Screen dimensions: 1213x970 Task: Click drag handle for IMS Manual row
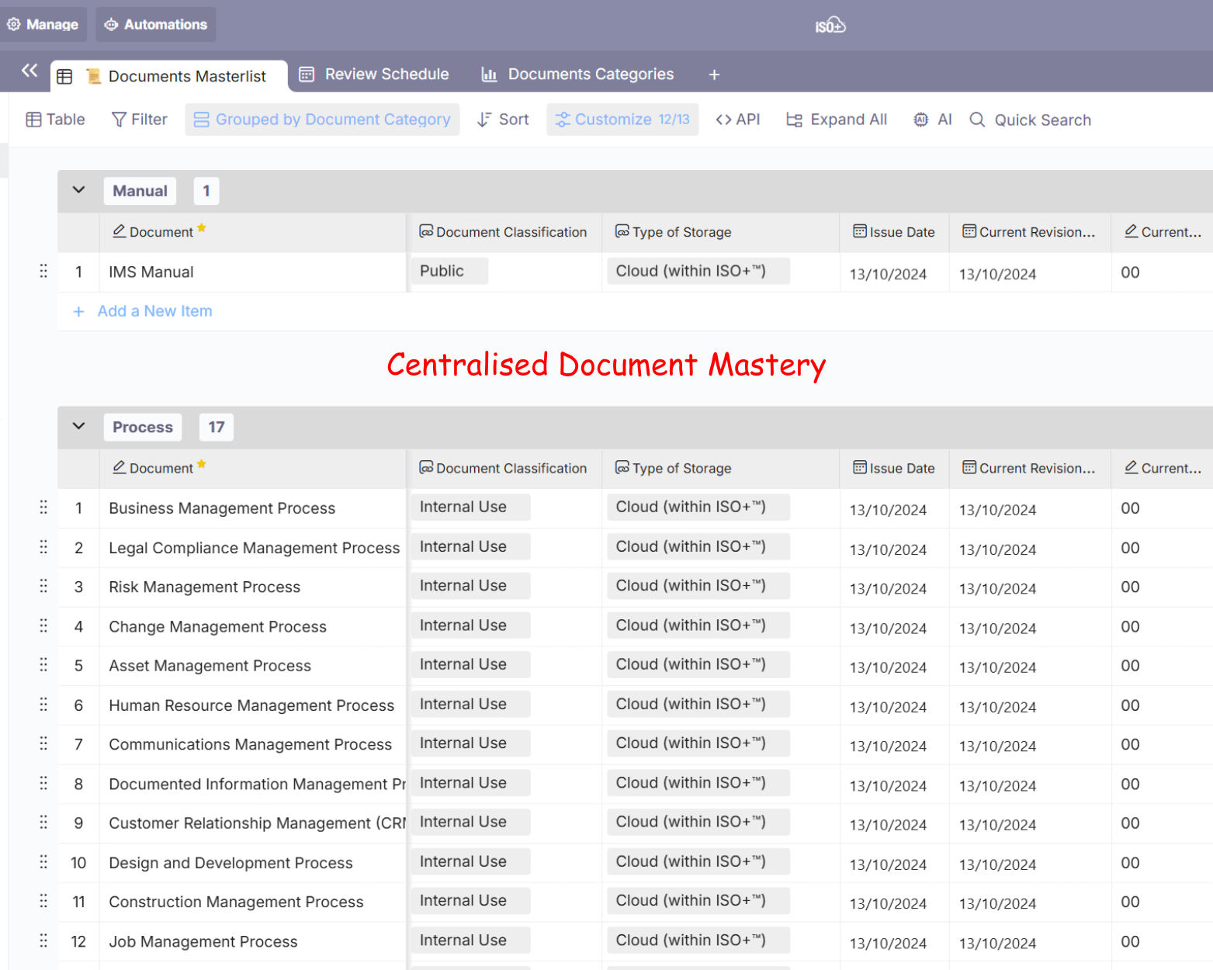pos(43,272)
